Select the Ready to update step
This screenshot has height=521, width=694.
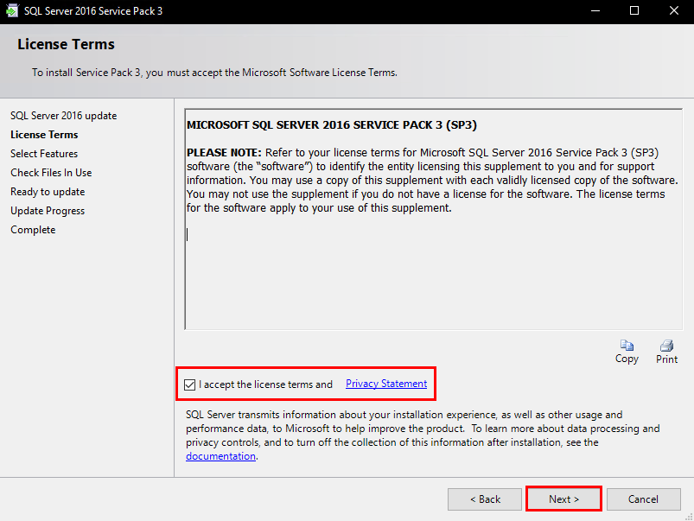tap(48, 192)
